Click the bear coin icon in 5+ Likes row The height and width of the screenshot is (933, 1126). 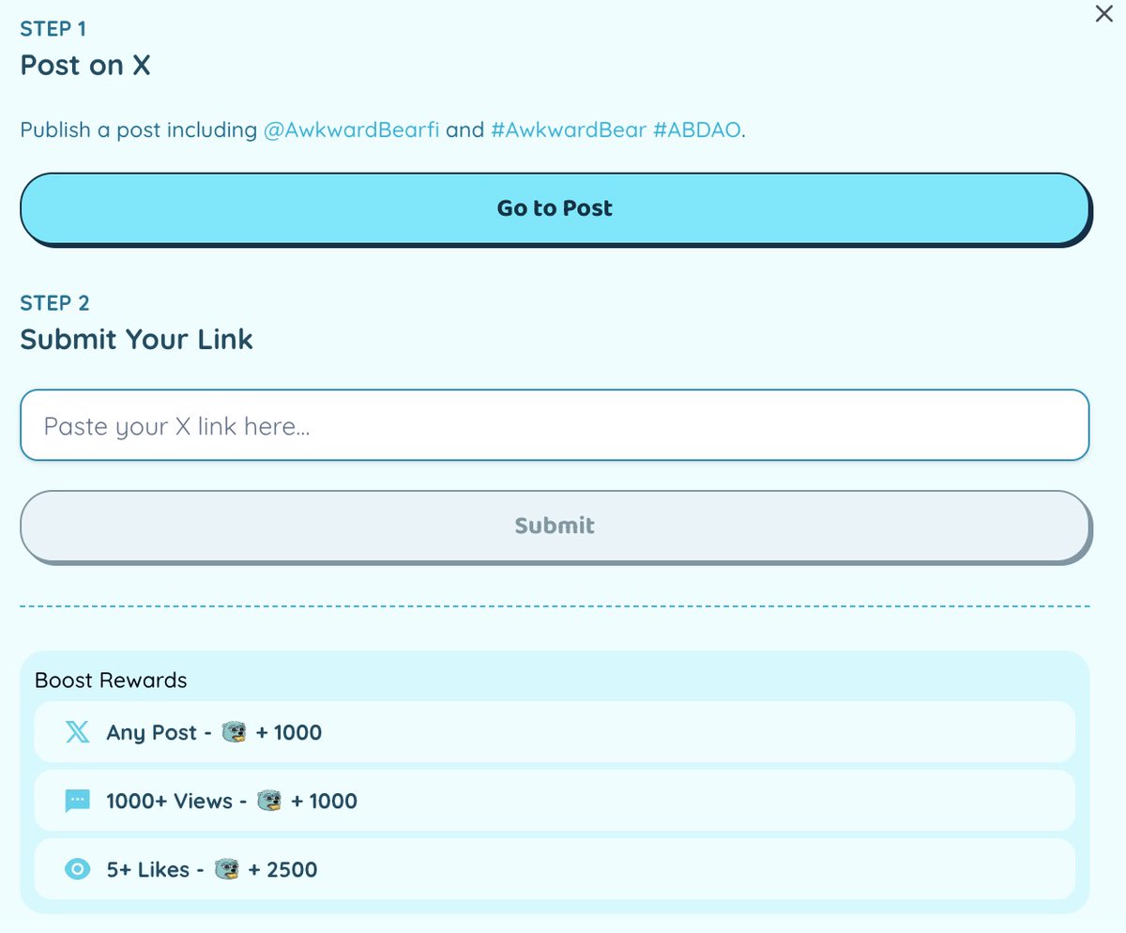227,870
